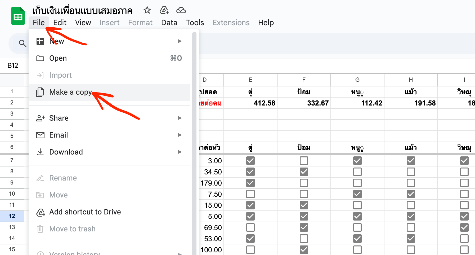Click the B12 name box field

13,65
